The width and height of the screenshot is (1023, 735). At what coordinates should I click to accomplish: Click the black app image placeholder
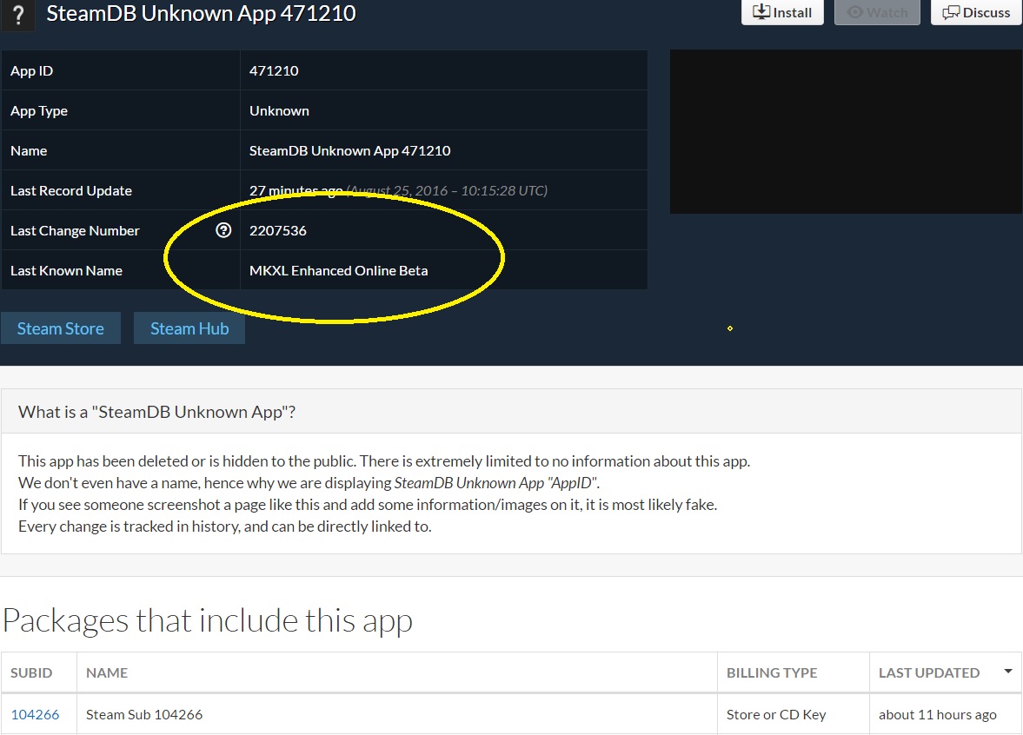[846, 131]
